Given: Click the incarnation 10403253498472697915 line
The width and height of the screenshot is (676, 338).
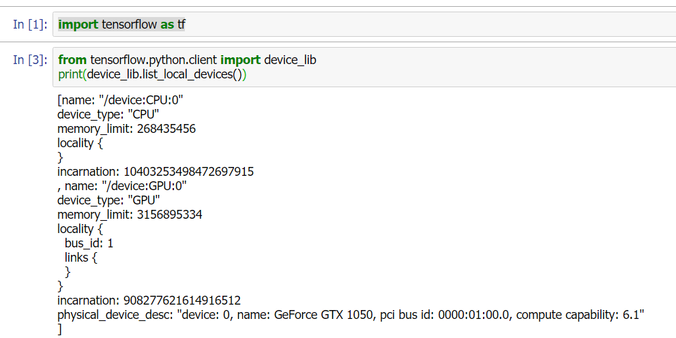Looking at the screenshot, I should (156, 172).
